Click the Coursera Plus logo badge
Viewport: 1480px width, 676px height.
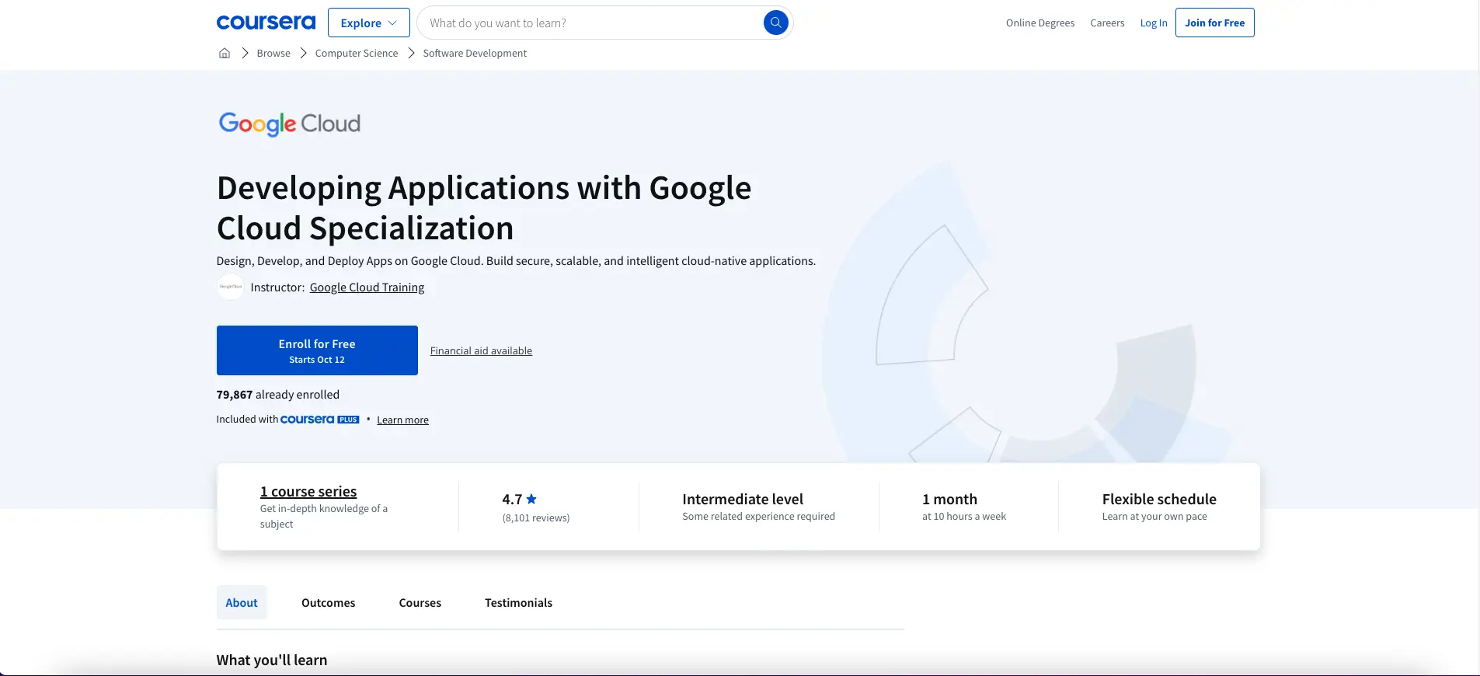[319, 420]
